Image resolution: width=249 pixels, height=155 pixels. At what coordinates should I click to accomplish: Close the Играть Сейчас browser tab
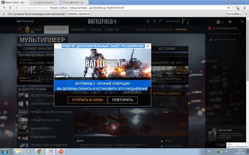(27, 2)
